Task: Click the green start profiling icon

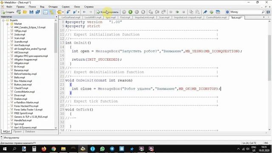Action: (x=177, y=12)
